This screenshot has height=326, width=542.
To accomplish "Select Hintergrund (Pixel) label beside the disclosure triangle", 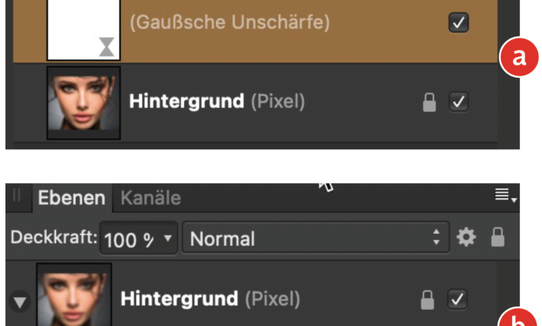I will (210, 299).
